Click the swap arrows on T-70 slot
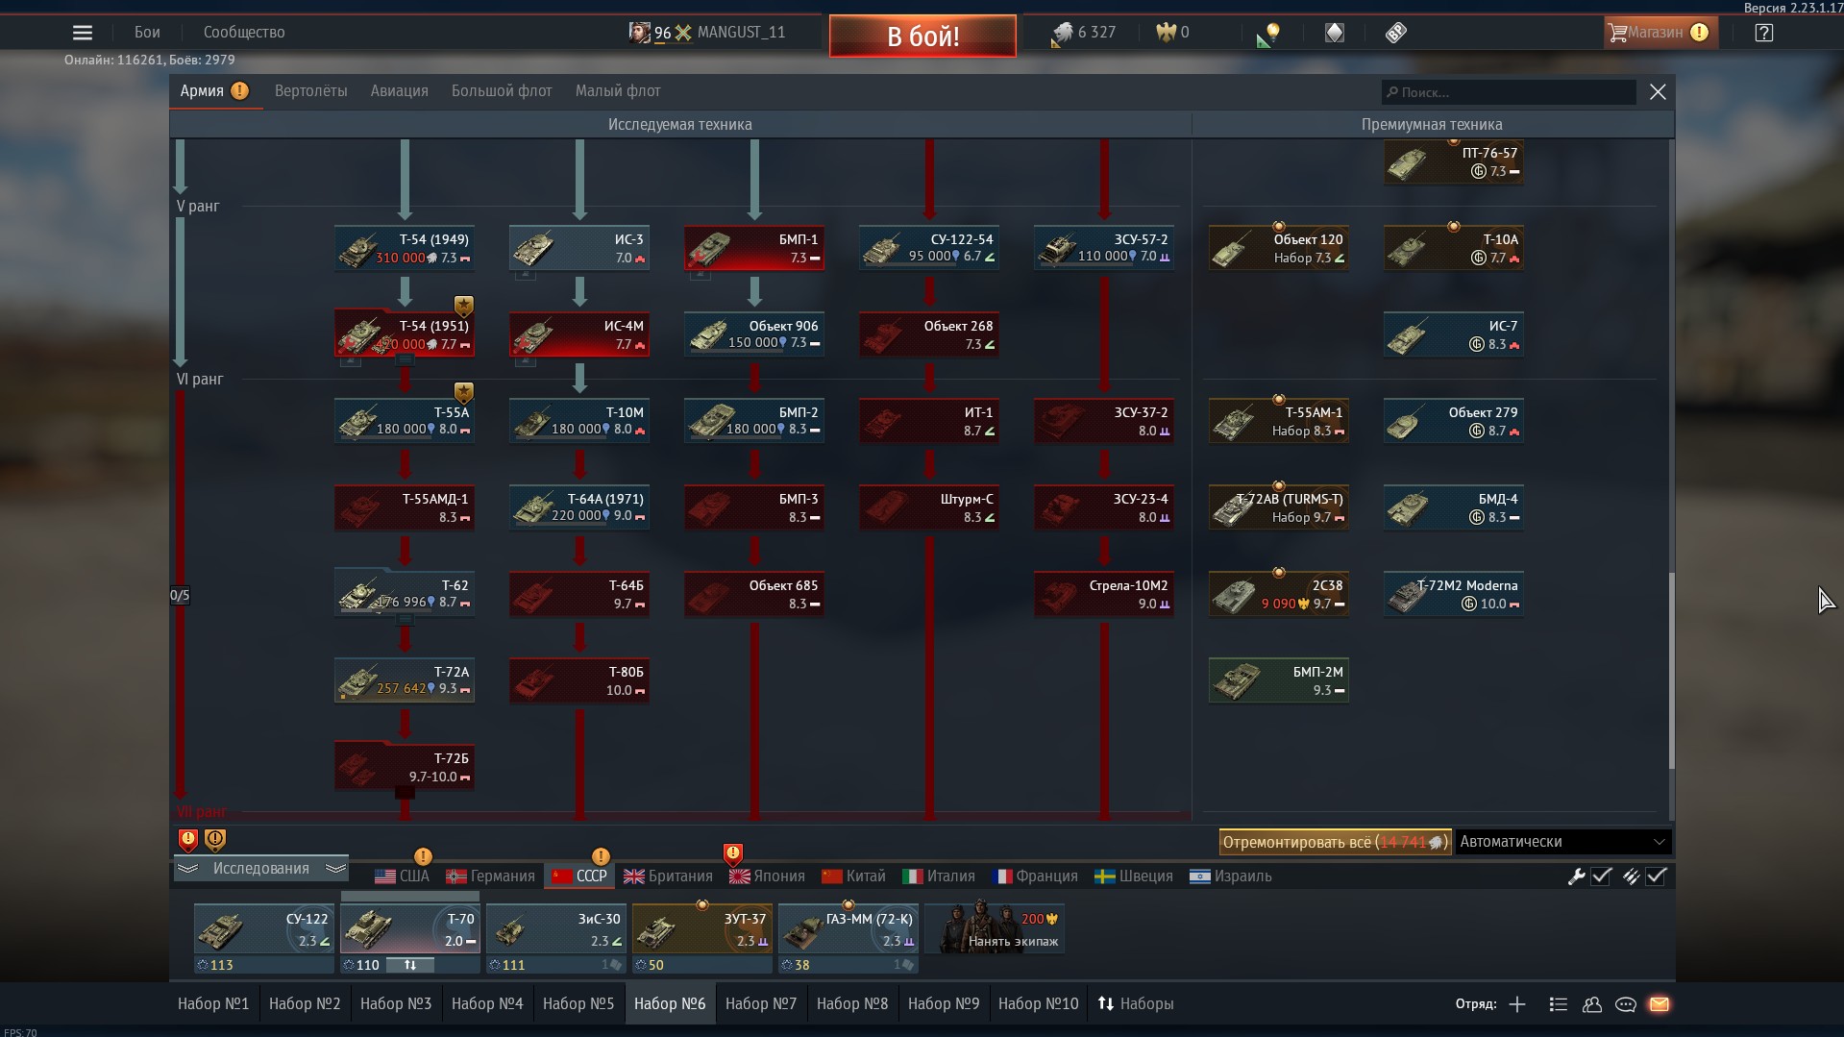1844x1037 pixels. point(410,965)
